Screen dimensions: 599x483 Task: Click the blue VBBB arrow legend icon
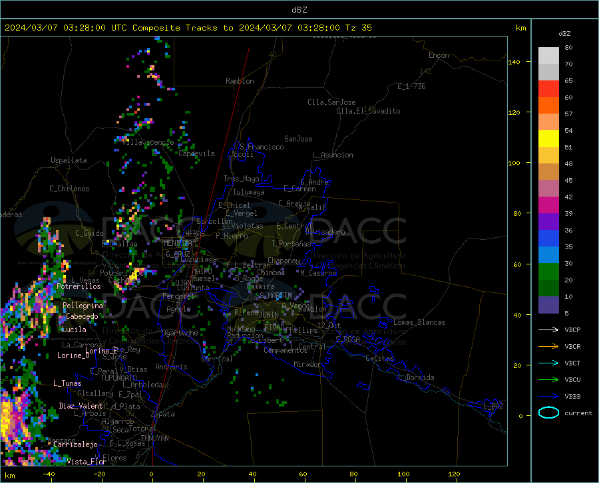pos(548,397)
